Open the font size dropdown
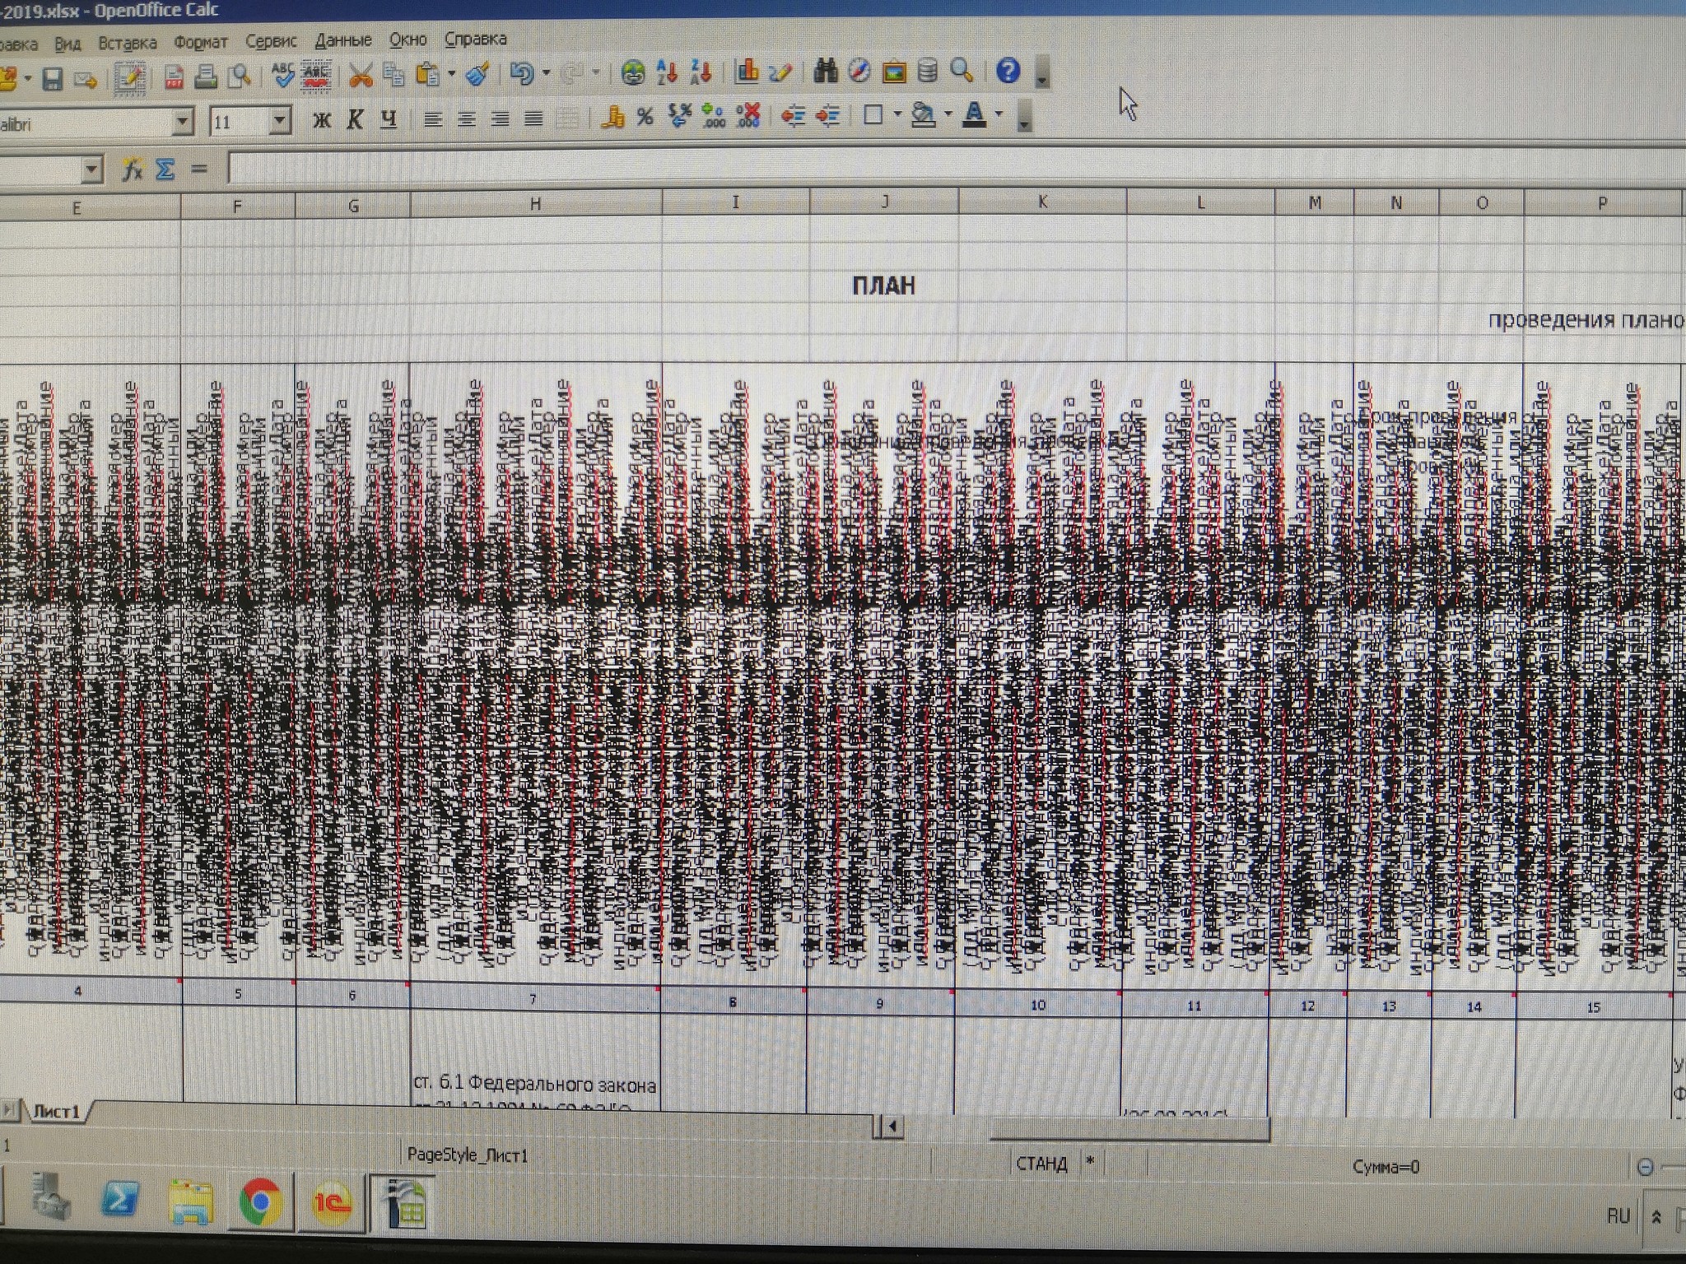This screenshot has width=1686, height=1264. point(280,122)
